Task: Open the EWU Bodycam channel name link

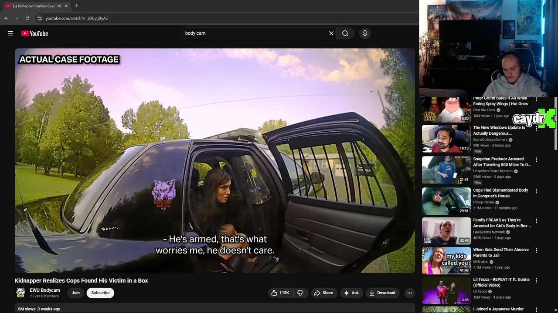Action: click(45, 290)
